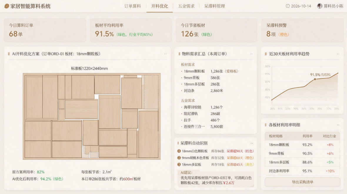347x194 pixels.
Task: Click the 原方案利用率 82% value
Action: coord(41,172)
